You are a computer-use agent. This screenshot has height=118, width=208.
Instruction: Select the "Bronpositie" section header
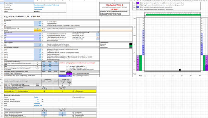tap(52, 20)
